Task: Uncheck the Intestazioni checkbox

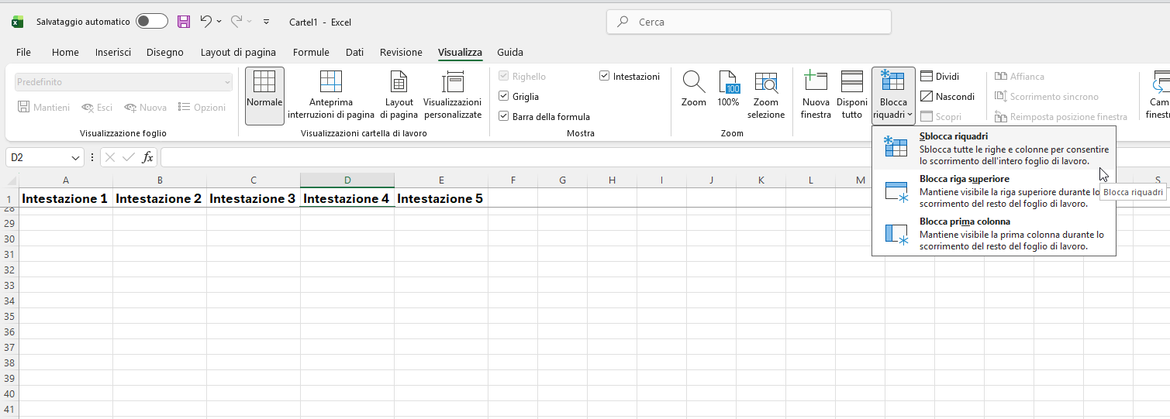Action: click(605, 77)
